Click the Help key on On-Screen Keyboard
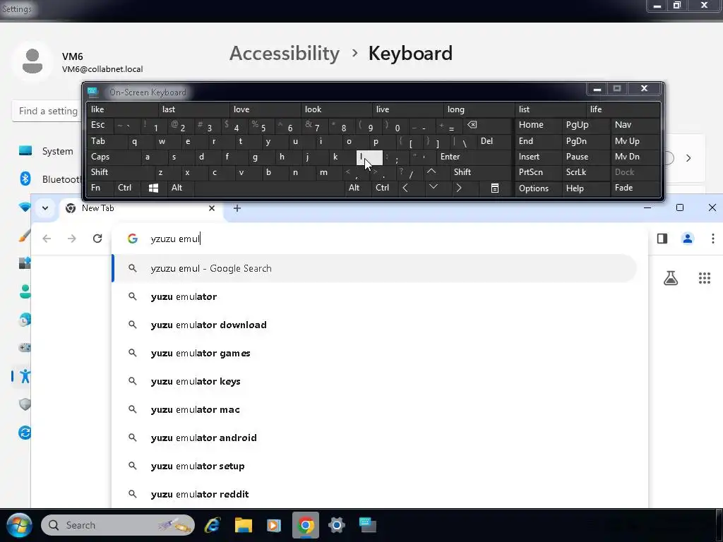The width and height of the screenshot is (723, 542). 585,188
